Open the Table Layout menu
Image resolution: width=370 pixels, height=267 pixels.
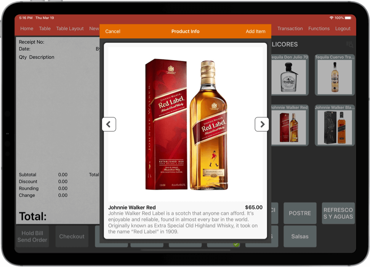point(70,29)
